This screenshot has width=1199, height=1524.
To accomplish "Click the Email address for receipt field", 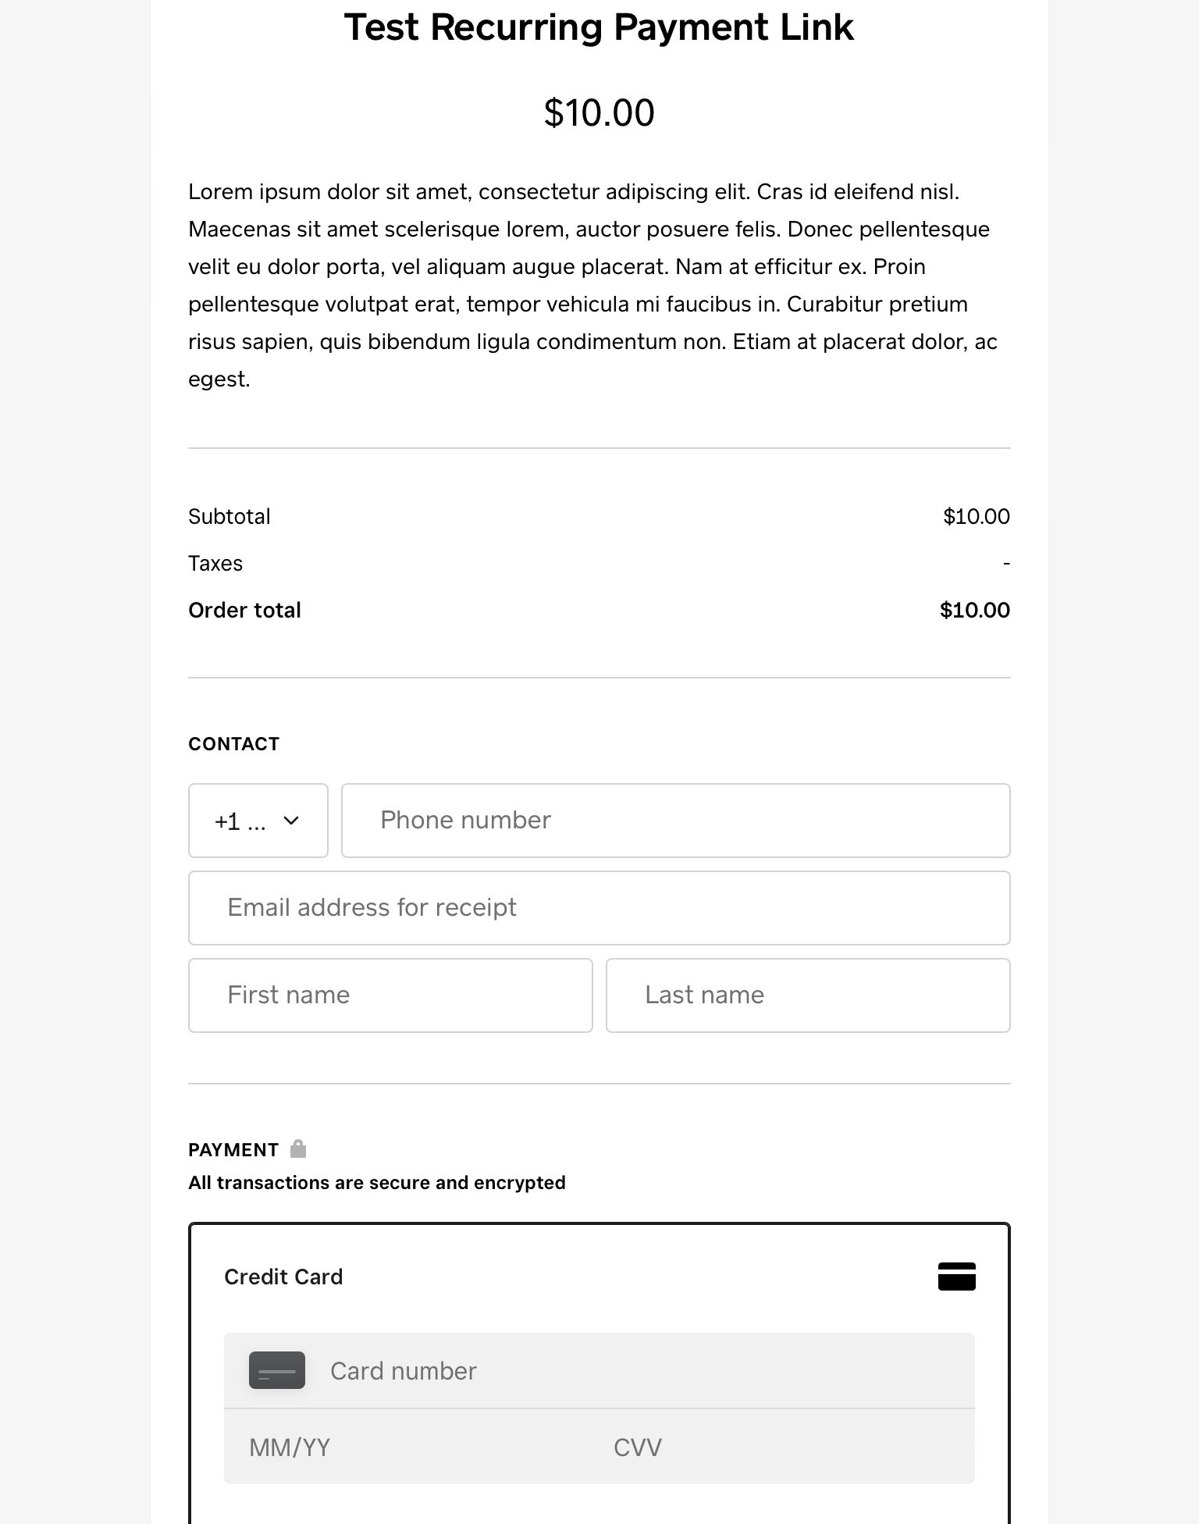I will (x=599, y=908).
